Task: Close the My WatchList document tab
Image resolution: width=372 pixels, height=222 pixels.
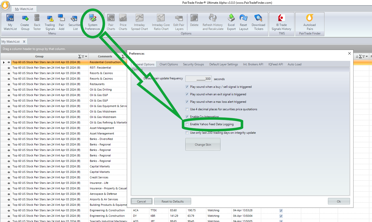Action: (24, 42)
